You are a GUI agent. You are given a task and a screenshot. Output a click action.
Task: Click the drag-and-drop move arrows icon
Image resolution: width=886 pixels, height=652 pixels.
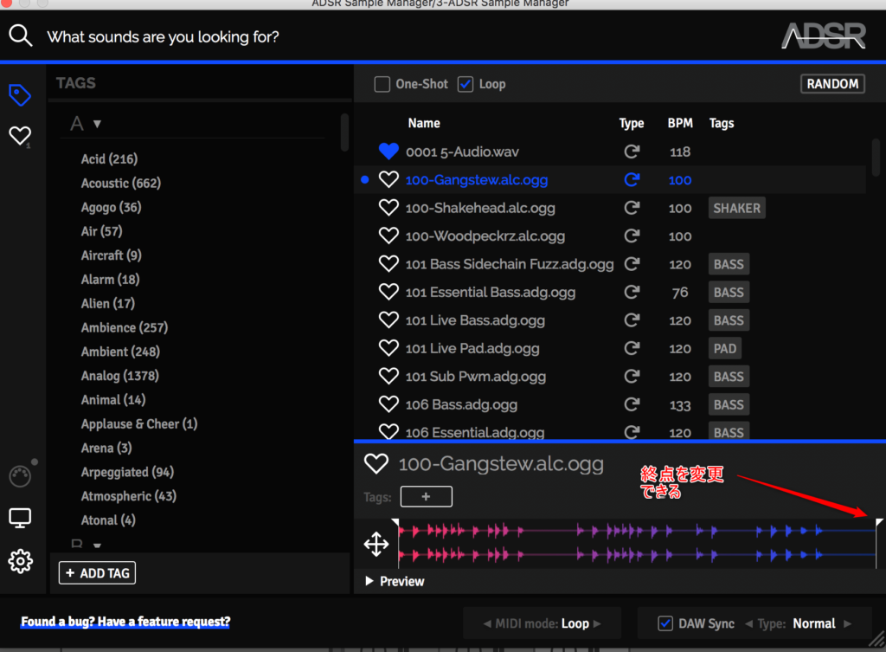click(376, 544)
